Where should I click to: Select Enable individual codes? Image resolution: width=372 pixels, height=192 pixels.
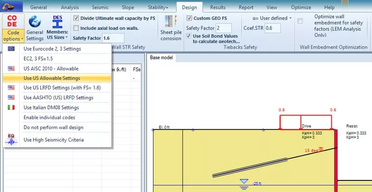[57, 117]
